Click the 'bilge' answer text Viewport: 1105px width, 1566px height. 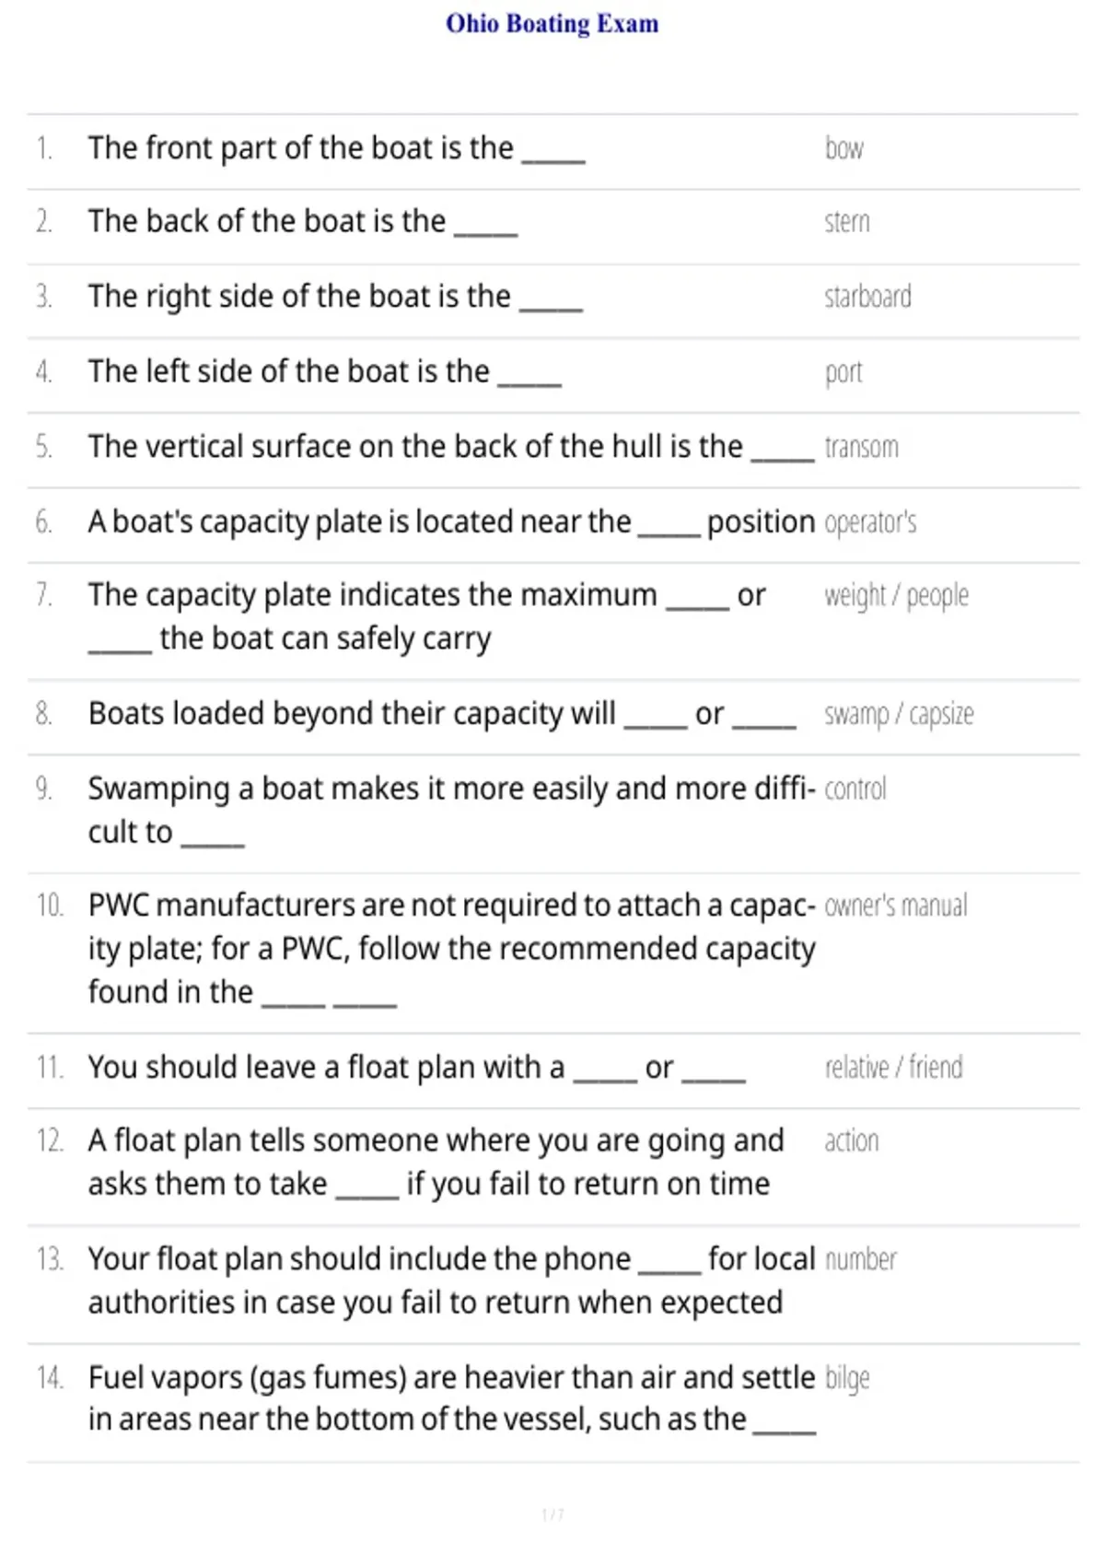pos(847,1379)
